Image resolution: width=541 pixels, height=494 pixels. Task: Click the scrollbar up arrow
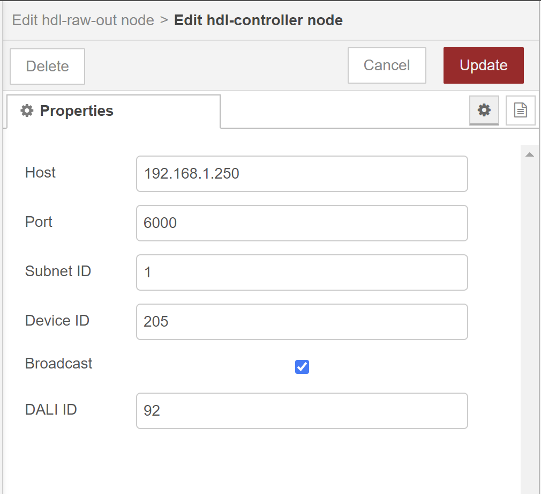coord(530,154)
